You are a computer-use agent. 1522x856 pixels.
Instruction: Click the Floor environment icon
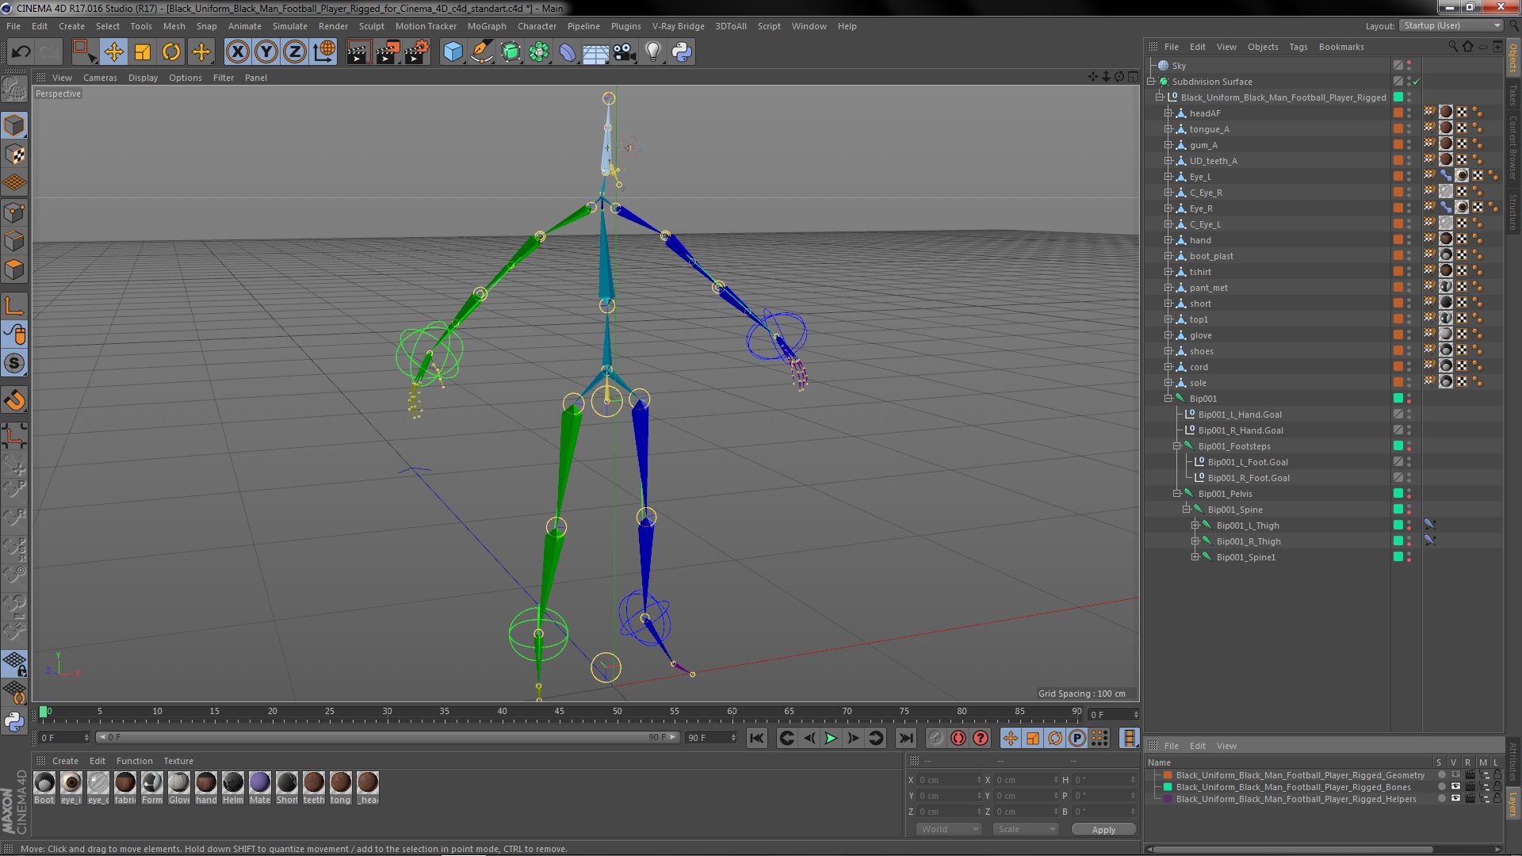click(595, 52)
